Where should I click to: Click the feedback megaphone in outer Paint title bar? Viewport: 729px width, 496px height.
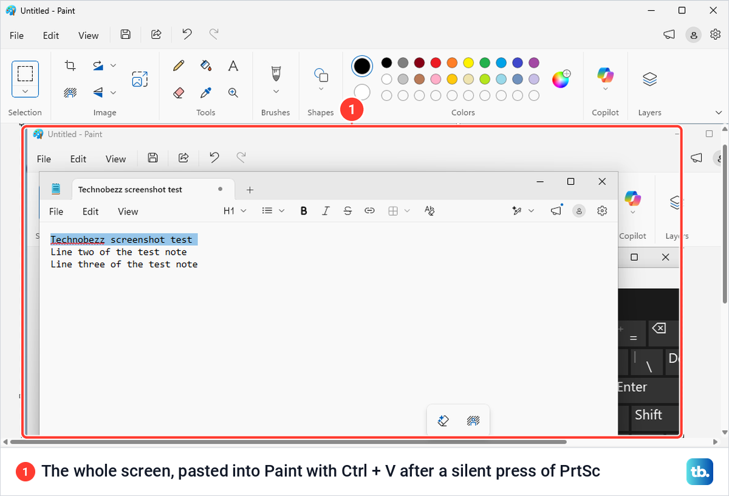(669, 35)
